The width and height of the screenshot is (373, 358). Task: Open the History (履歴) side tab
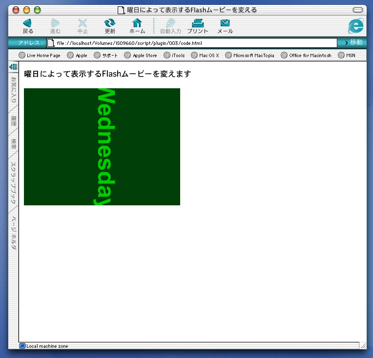point(14,121)
